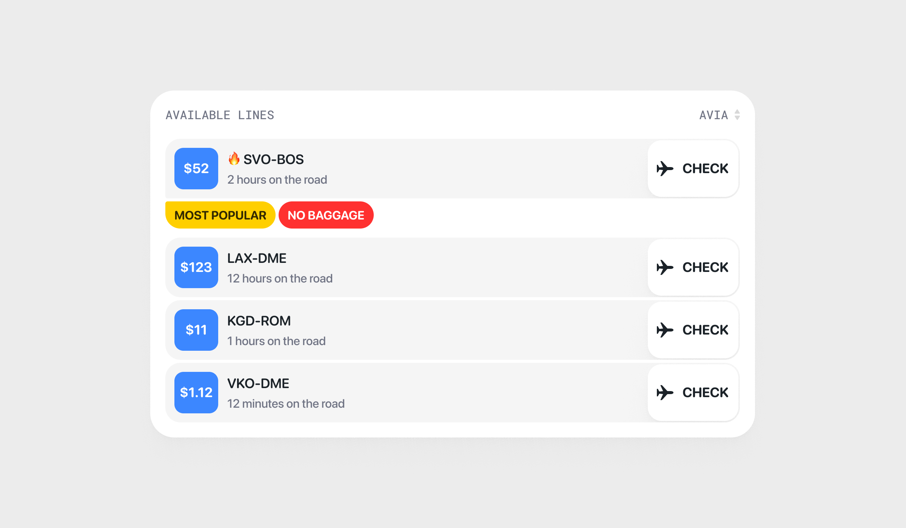
Task: Select the VKO-DME route title
Action: pos(258,384)
